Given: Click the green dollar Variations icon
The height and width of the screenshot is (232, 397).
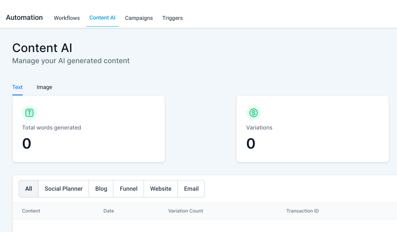Looking at the screenshot, I should (253, 113).
